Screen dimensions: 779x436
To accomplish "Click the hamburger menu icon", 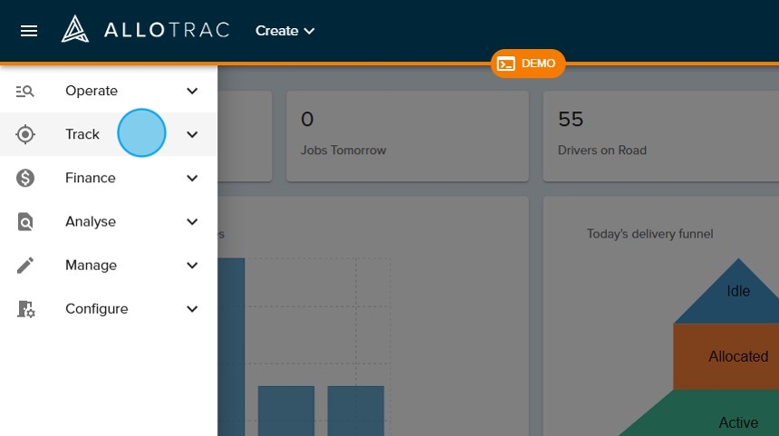I will tap(29, 31).
